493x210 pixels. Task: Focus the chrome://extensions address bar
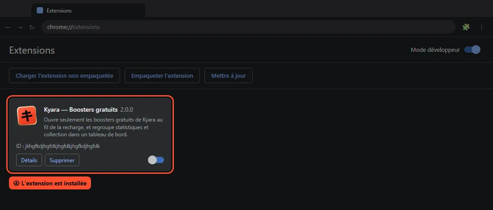click(x=248, y=27)
